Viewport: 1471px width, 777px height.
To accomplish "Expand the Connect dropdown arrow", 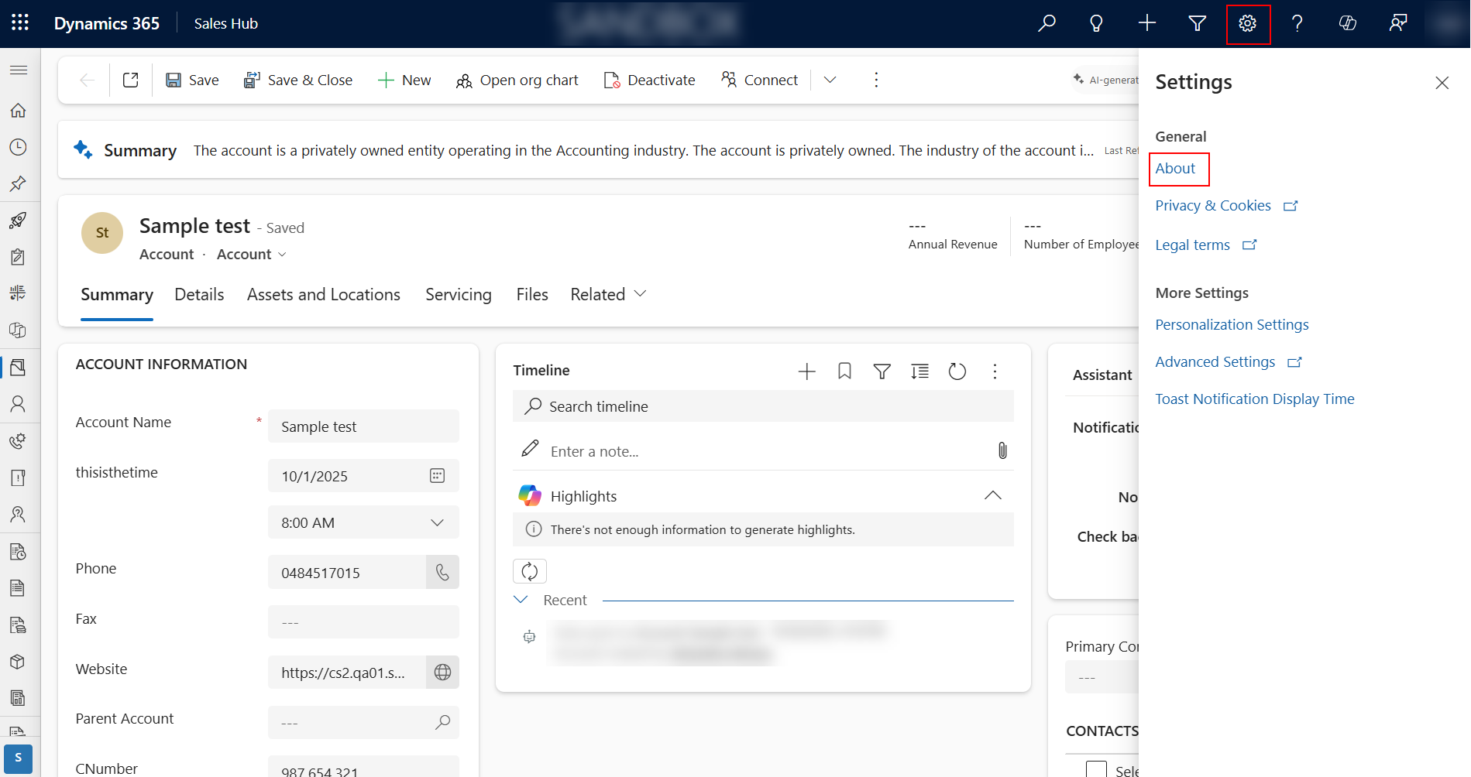I will tap(830, 80).
